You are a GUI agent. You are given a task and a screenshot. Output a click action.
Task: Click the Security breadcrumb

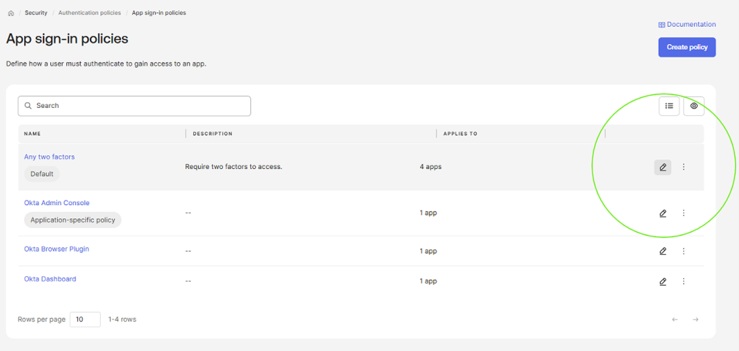click(36, 13)
